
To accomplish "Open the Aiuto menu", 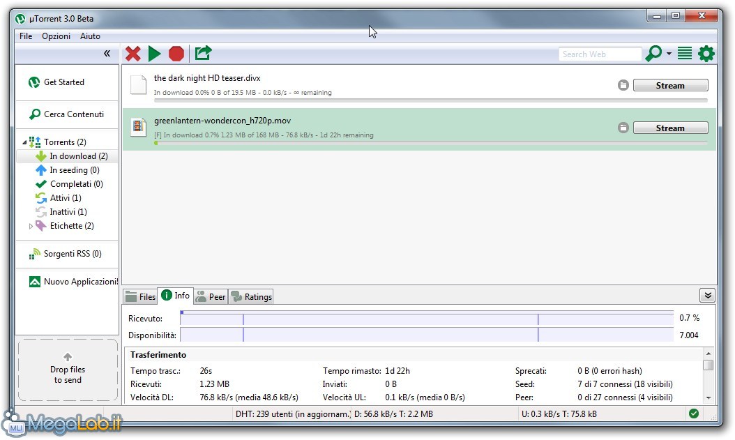I will [x=90, y=36].
